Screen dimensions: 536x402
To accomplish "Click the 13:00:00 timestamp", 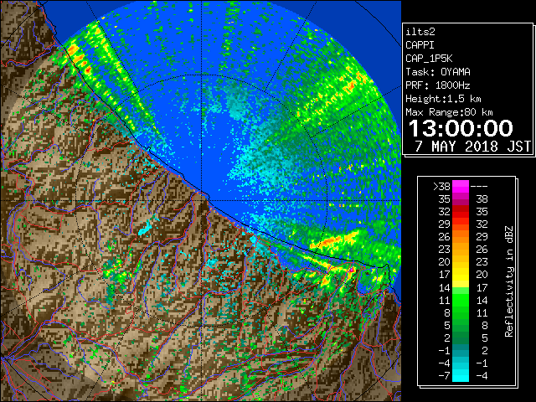I will click(461, 128).
